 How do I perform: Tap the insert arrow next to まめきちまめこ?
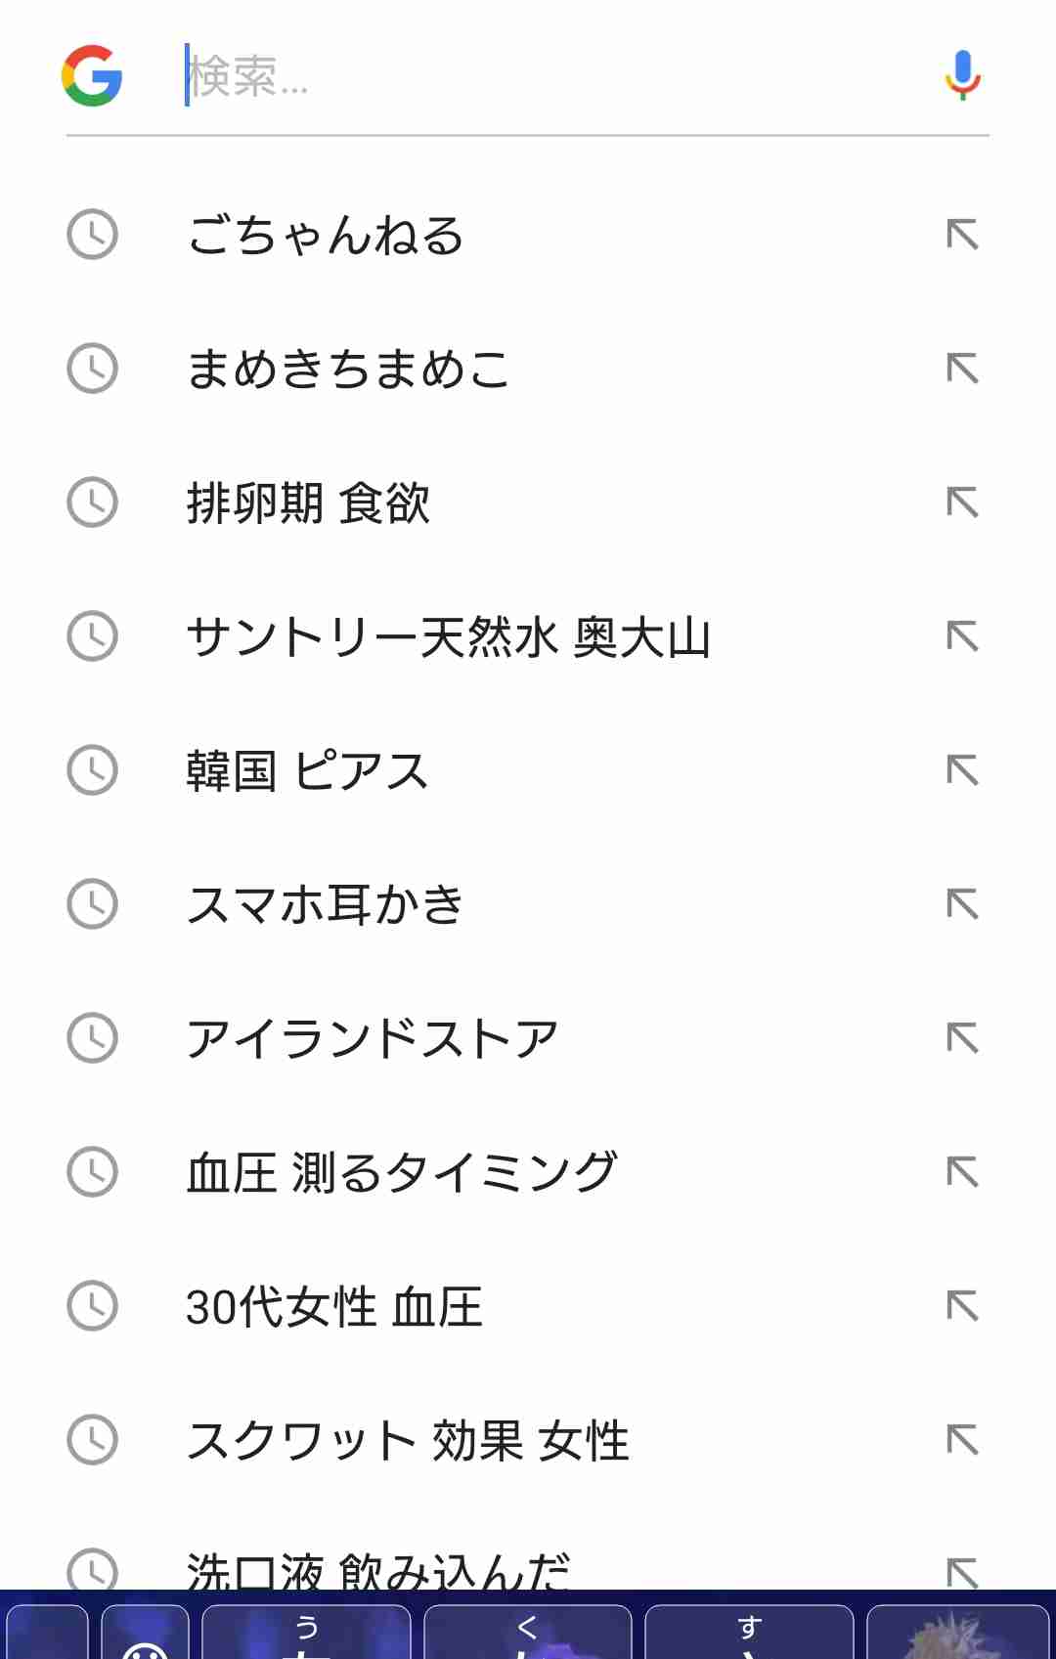tap(963, 370)
